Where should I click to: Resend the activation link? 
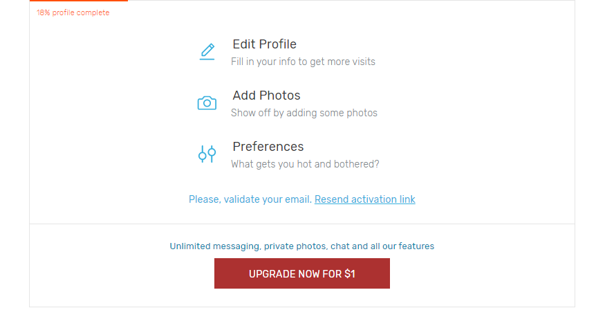365,199
